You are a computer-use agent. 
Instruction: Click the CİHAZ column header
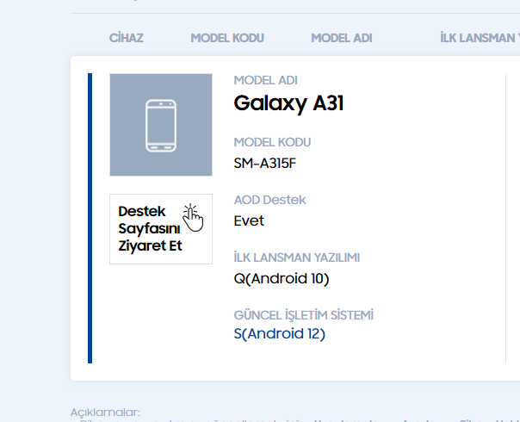tap(126, 38)
